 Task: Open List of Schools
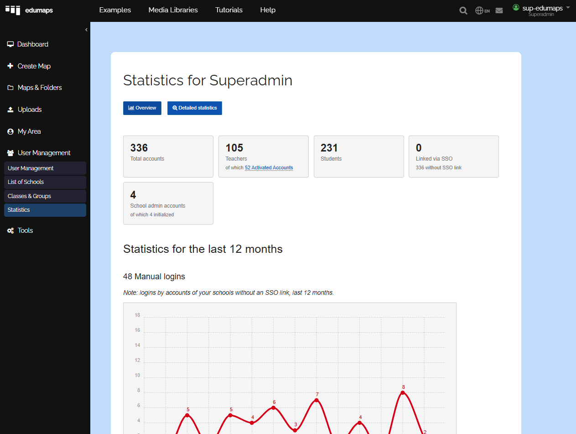pos(45,182)
